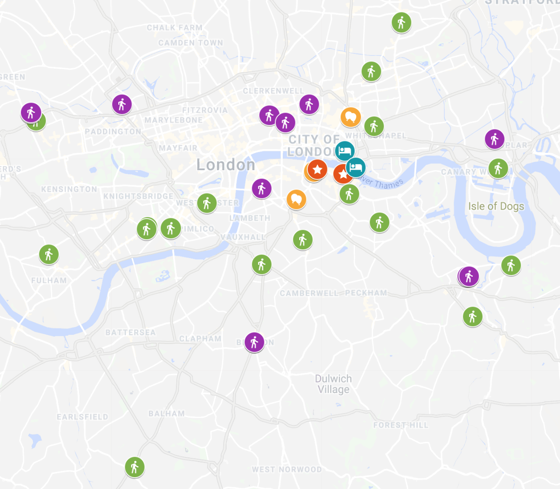This screenshot has width=560, height=489.
Task: Select the green walking marker over Westminster label
Action: tap(207, 203)
